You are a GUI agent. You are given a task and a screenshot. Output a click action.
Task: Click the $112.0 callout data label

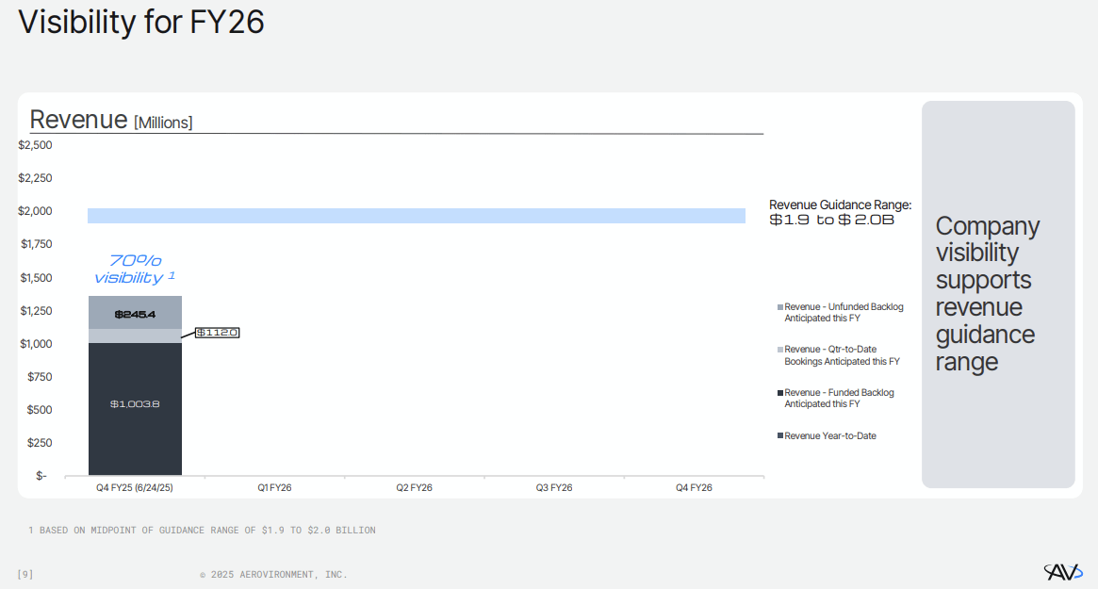point(217,333)
